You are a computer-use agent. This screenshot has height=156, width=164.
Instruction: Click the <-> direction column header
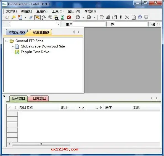point(81,108)
